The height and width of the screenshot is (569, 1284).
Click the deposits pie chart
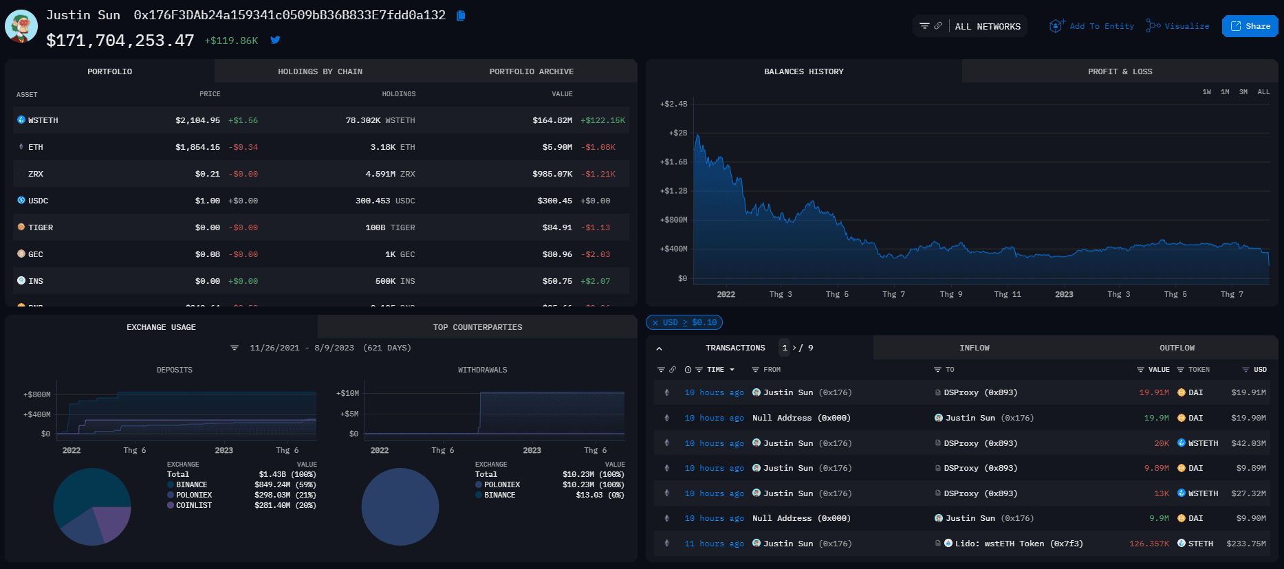[x=92, y=506]
